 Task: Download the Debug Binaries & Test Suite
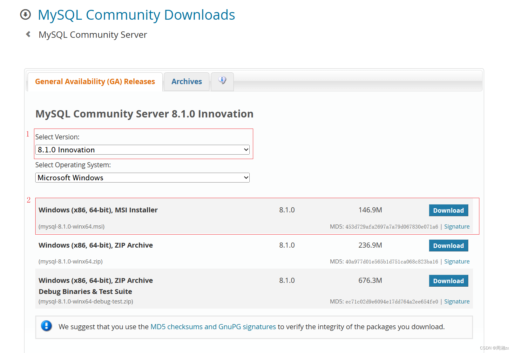(x=448, y=281)
